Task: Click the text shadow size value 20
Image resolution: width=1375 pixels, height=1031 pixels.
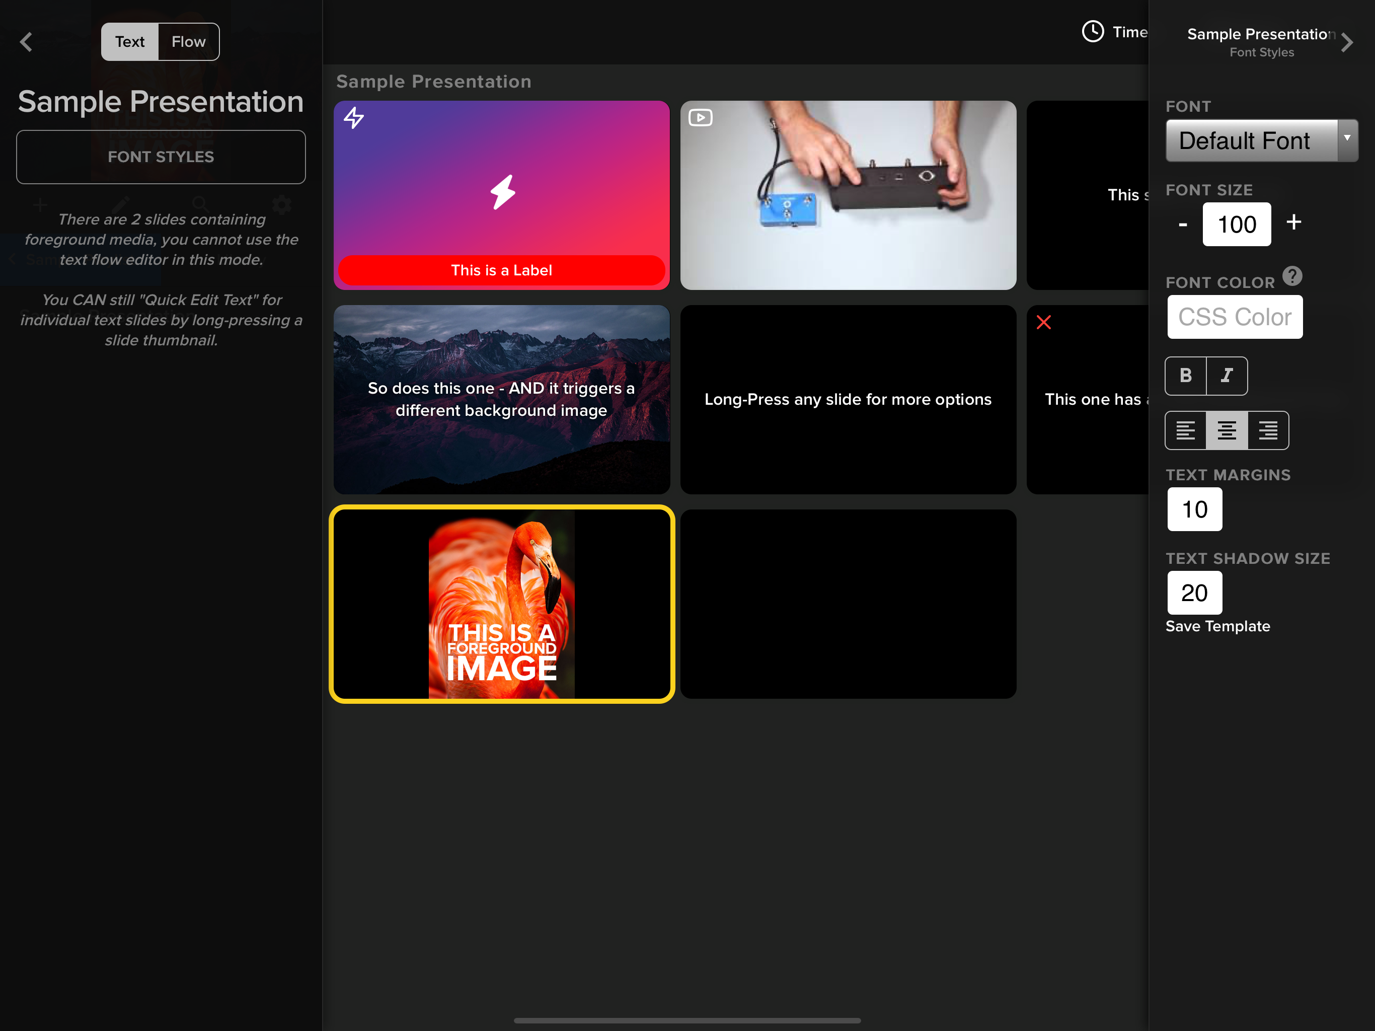Action: pyautogui.click(x=1194, y=593)
